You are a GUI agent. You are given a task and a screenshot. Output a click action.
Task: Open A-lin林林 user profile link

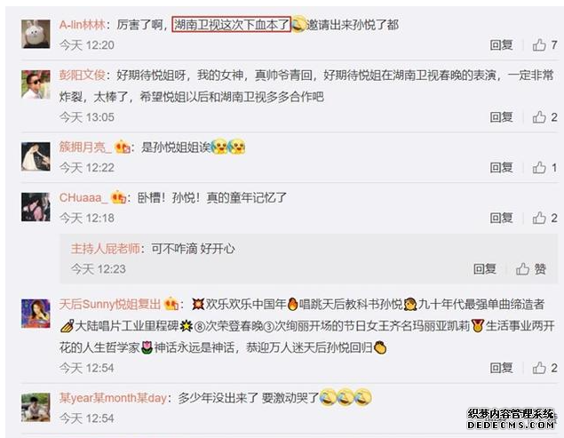click(x=83, y=25)
